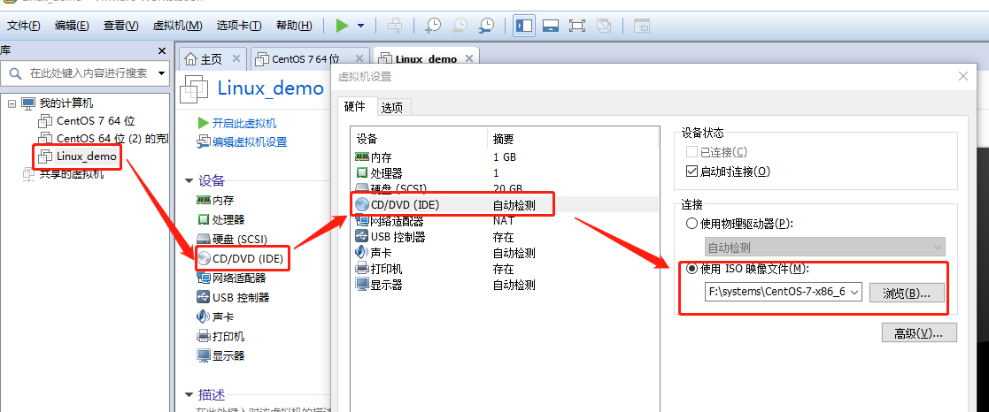Screen dimensions: 989x412
Task: Click the take snapshot toolbar icon
Action: pos(432,26)
